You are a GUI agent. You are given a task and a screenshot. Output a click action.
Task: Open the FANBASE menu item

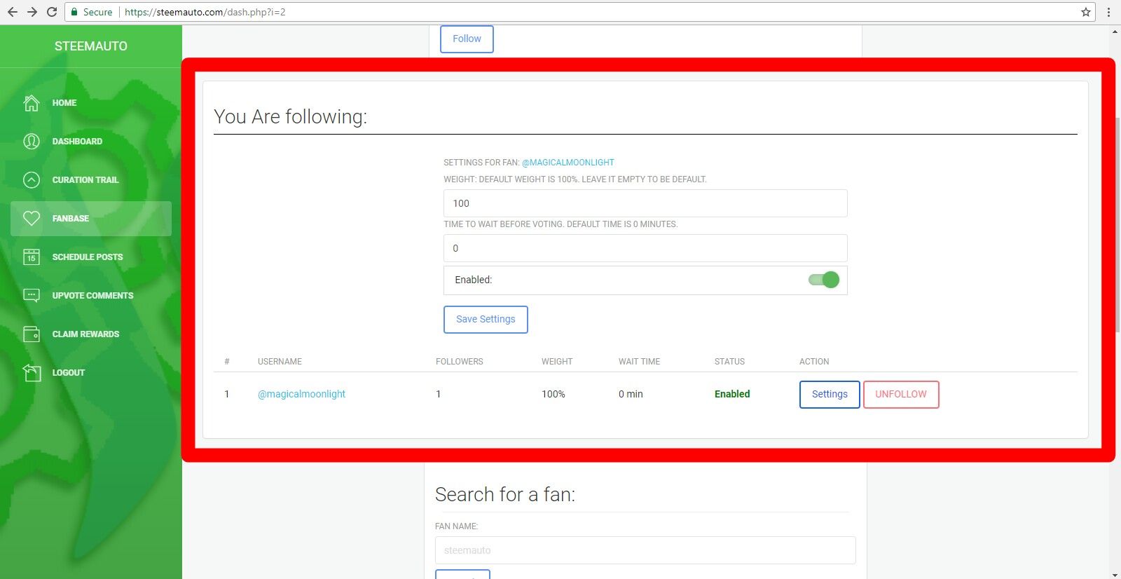pyautogui.click(x=91, y=219)
